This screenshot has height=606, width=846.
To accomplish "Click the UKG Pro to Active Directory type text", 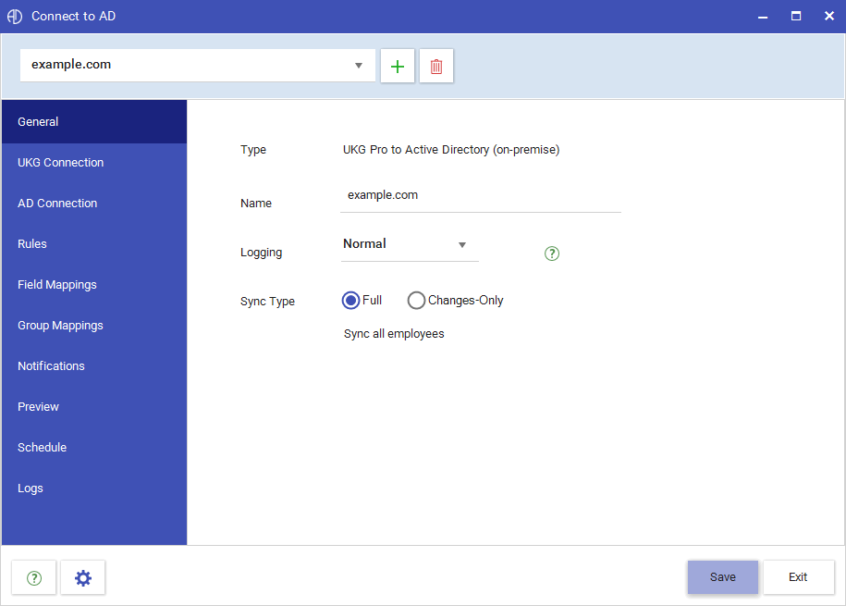I will point(451,150).
